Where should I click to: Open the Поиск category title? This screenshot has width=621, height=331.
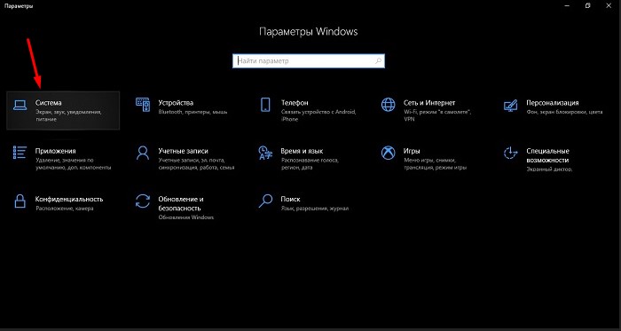[291, 199]
